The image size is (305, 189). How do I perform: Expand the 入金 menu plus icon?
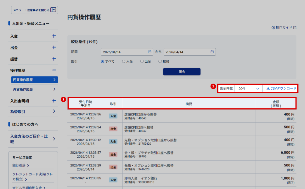coord(54,36)
